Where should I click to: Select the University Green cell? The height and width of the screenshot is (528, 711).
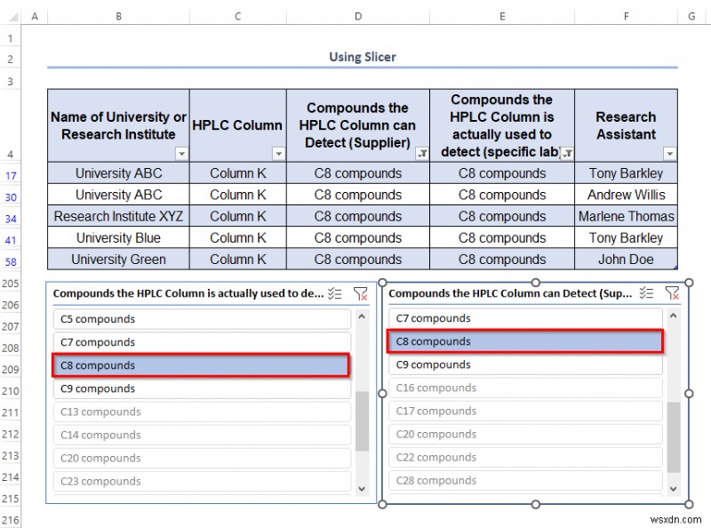click(118, 259)
